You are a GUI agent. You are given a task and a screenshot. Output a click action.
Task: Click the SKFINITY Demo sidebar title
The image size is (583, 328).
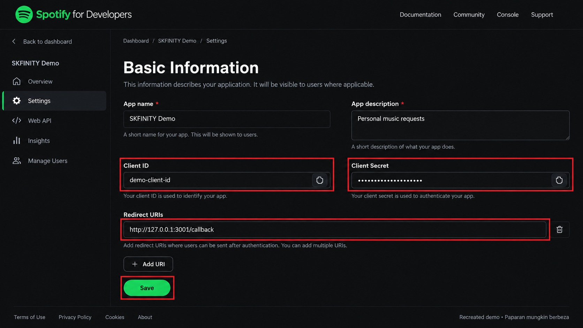coord(36,63)
